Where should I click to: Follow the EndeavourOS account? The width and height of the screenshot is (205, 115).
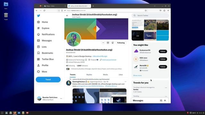click(x=163, y=51)
